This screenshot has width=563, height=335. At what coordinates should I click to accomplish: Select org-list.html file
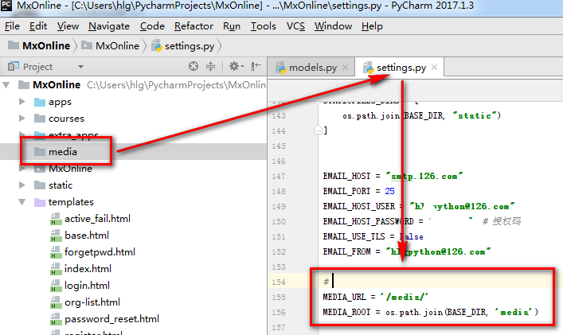pos(92,302)
